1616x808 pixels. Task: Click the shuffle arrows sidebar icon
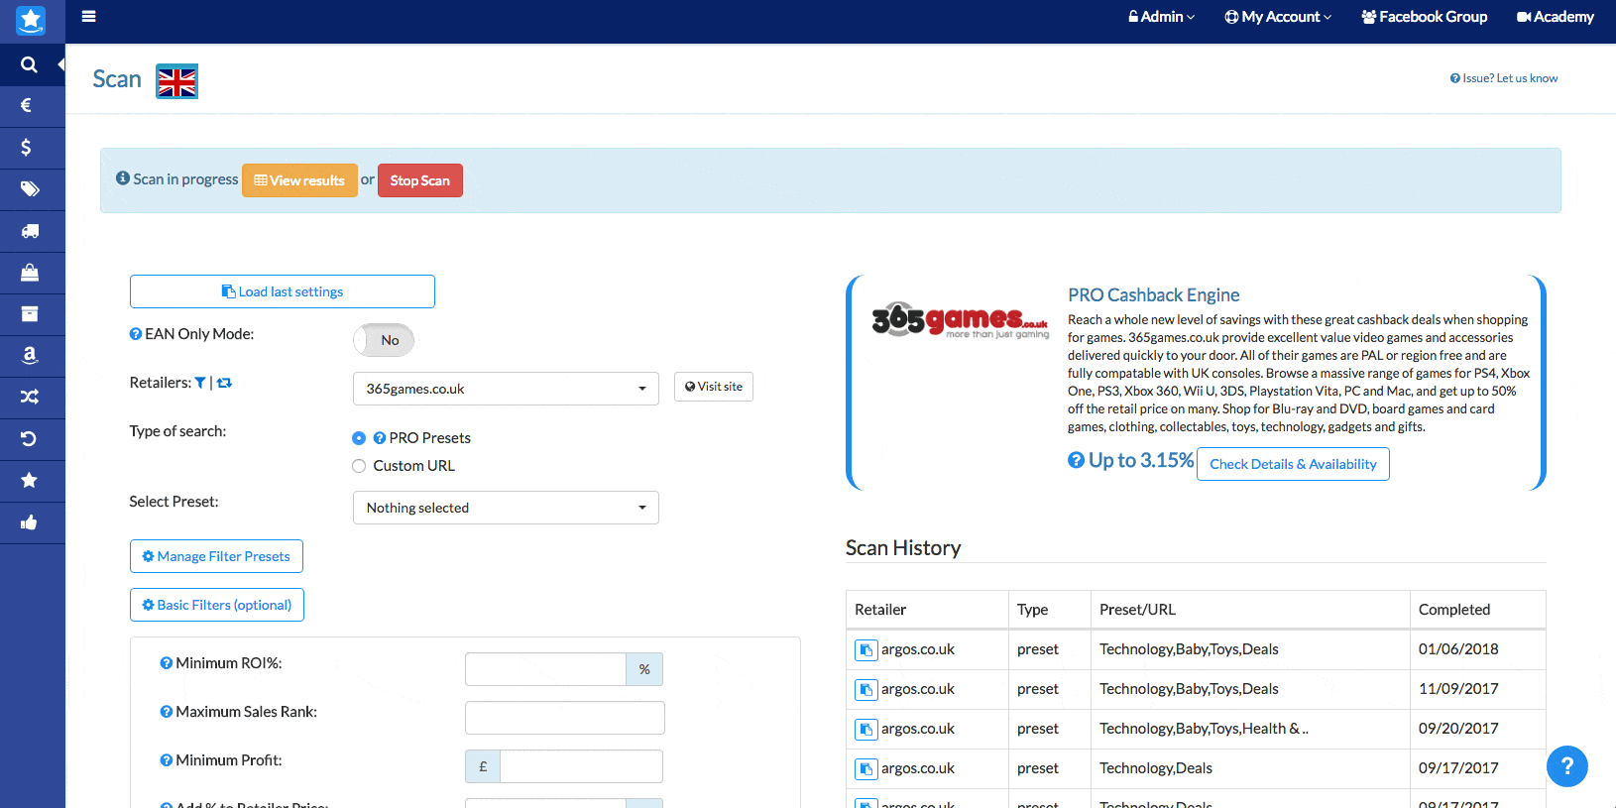click(x=30, y=397)
